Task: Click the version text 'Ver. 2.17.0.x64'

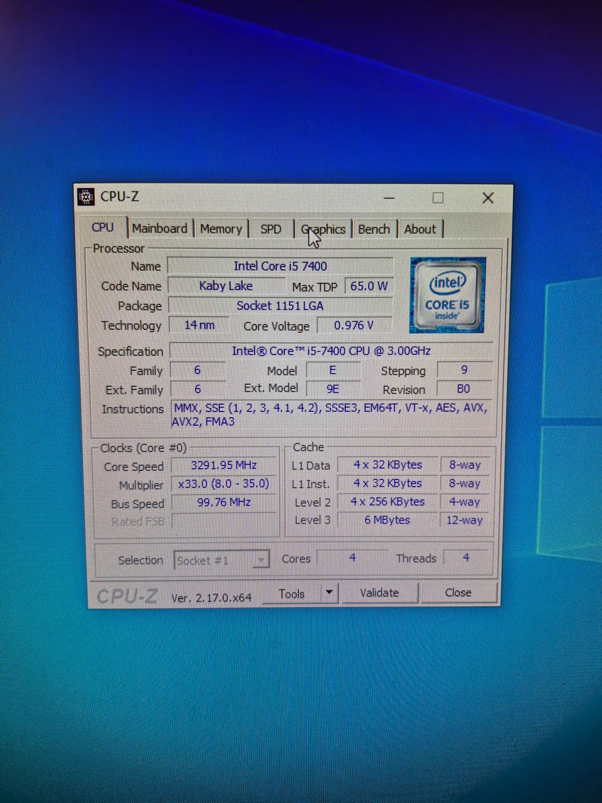Action: point(211,598)
